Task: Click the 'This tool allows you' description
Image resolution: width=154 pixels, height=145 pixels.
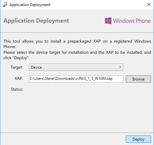Action: (77, 44)
